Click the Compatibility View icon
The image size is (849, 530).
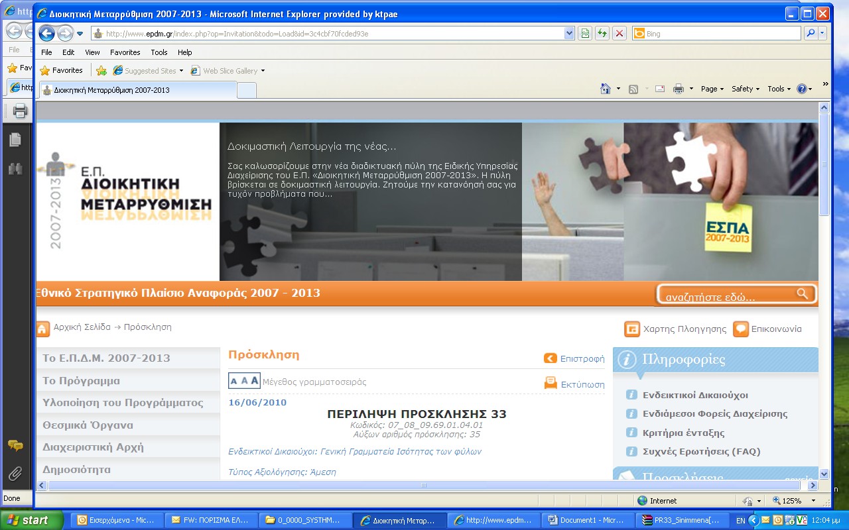pyautogui.click(x=584, y=34)
